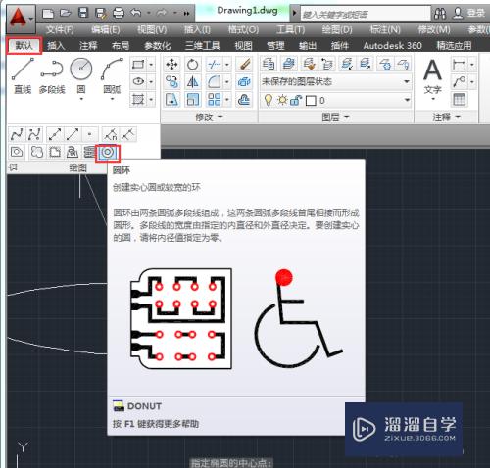Viewport: 490px width, 468px height.
Task: Select the 直线 Line tool
Action: coord(23,75)
